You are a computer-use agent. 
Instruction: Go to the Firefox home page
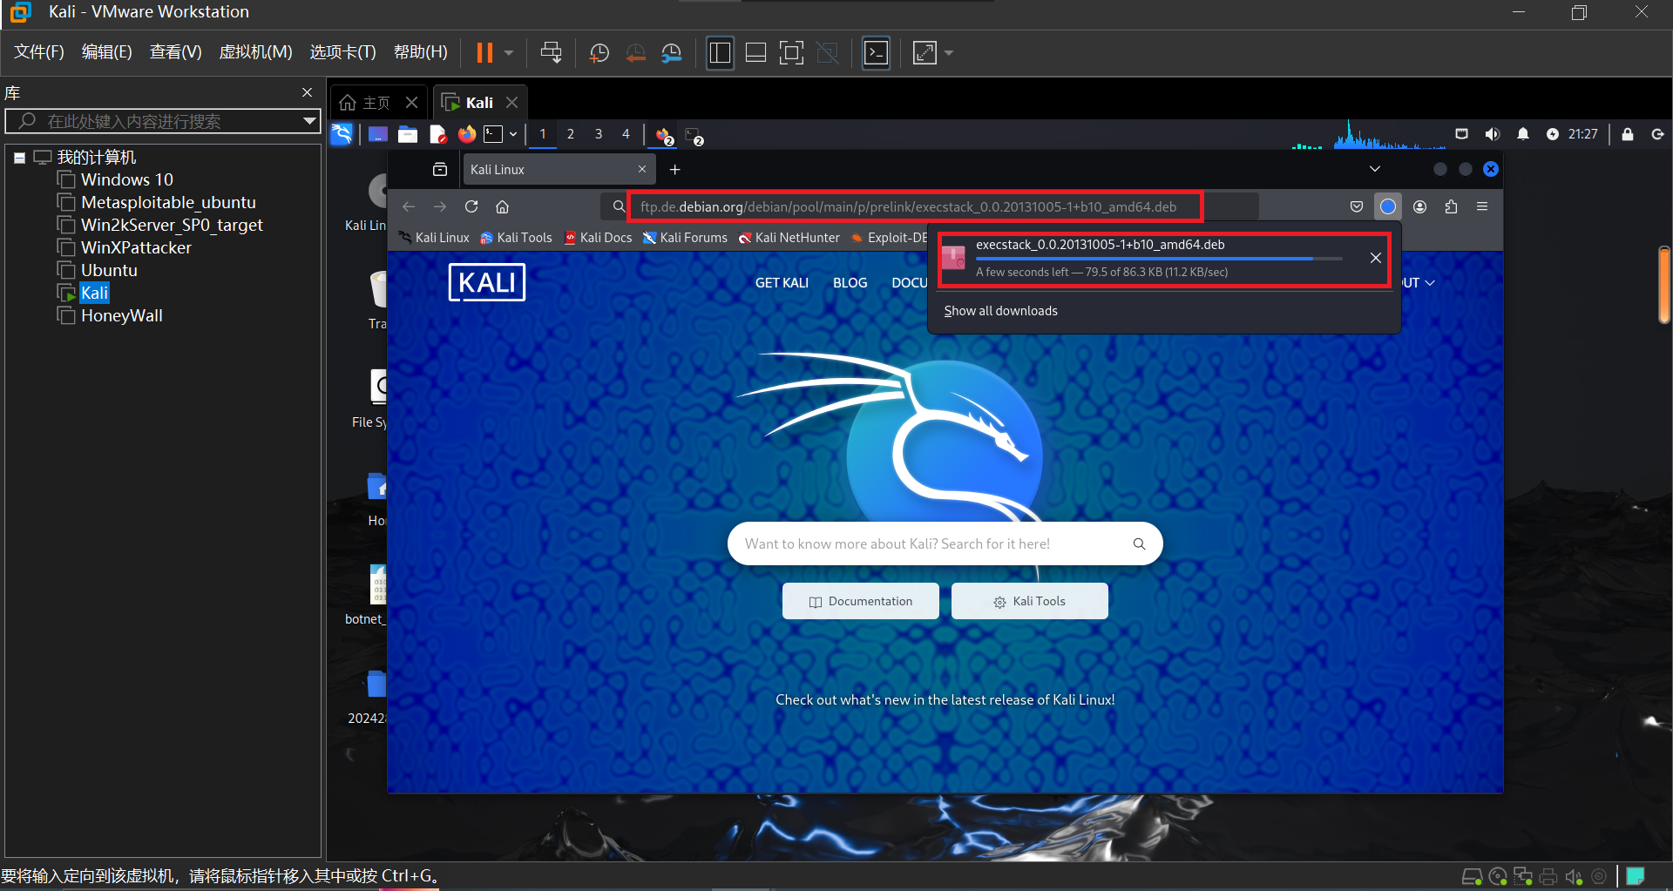point(502,206)
